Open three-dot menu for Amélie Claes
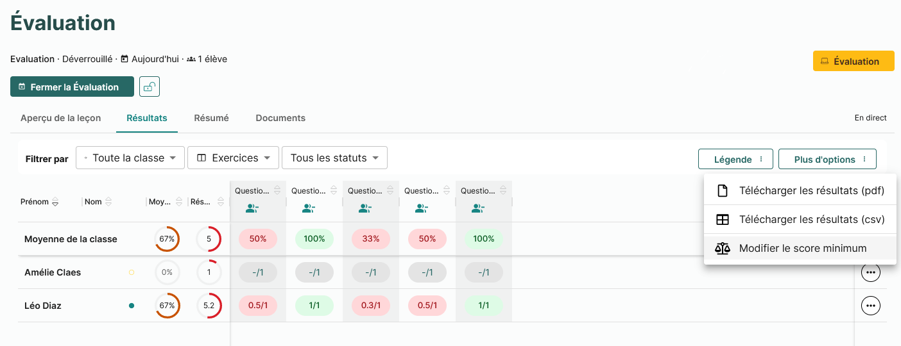The image size is (901, 346). [871, 272]
